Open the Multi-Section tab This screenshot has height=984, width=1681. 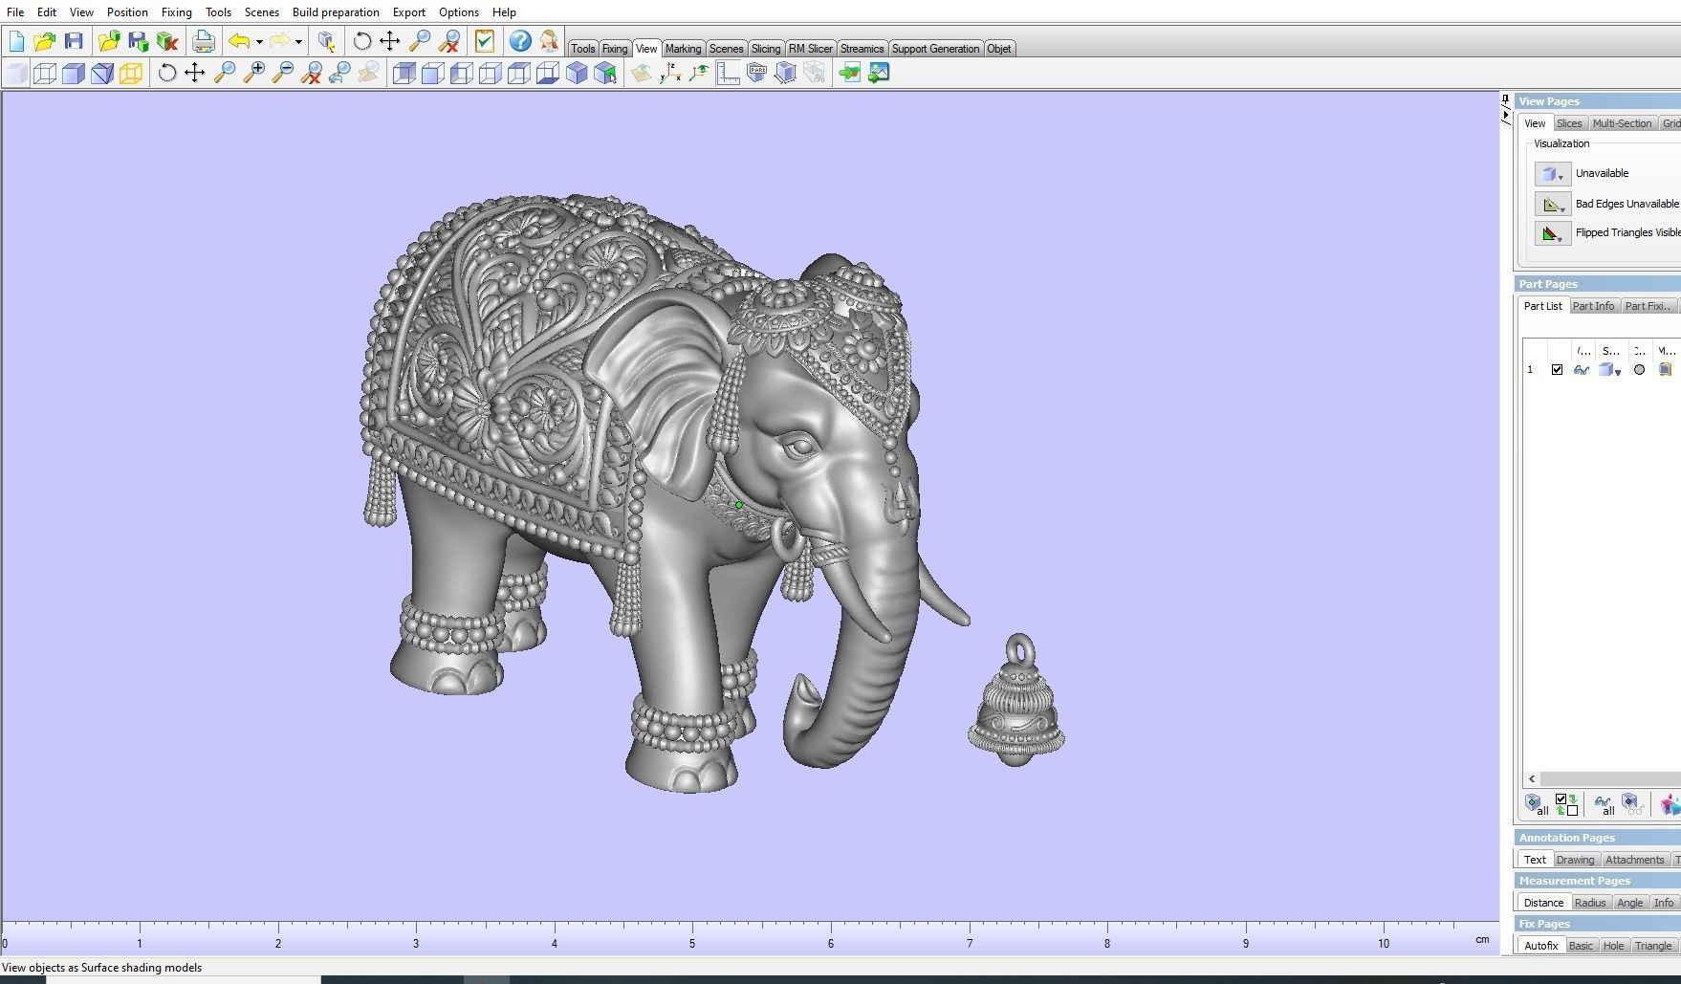[1622, 123]
